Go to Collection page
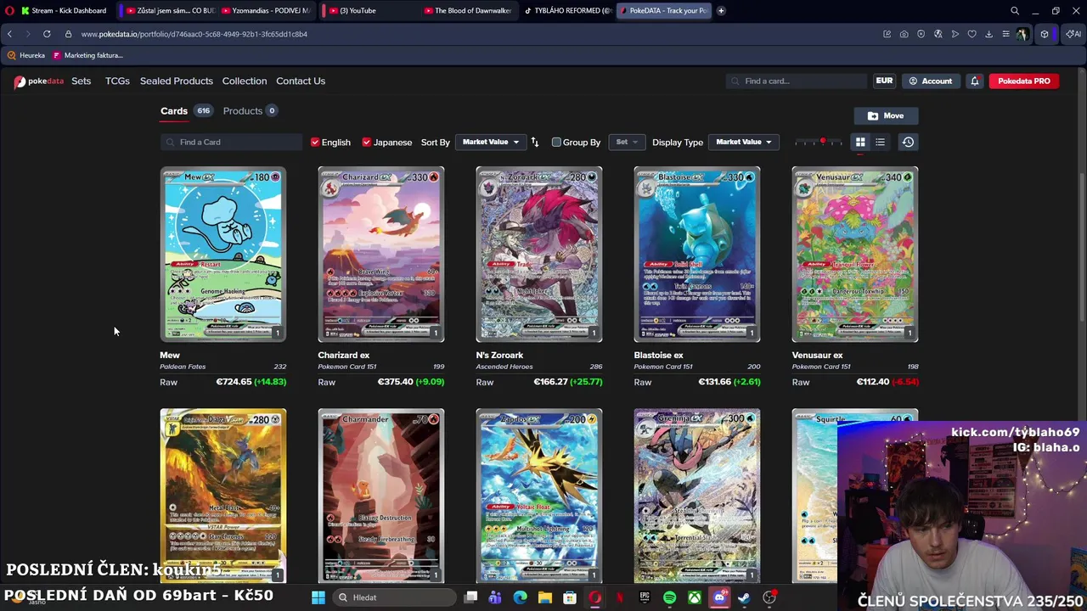1087x611 pixels. tap(245, 81)
